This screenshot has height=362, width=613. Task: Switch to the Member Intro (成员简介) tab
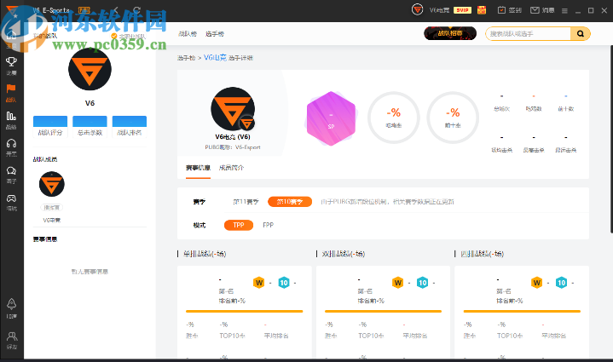pos(231,168)
